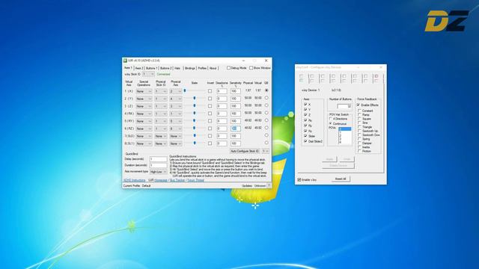Click the State slider for axis 1 (X)

click(195, 91)
